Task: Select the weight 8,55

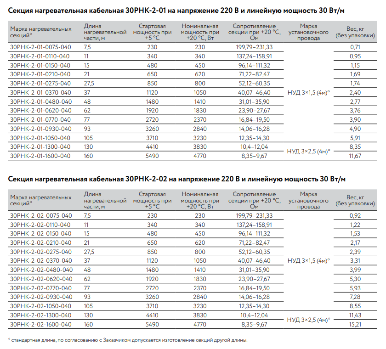Action: (355, 306)
